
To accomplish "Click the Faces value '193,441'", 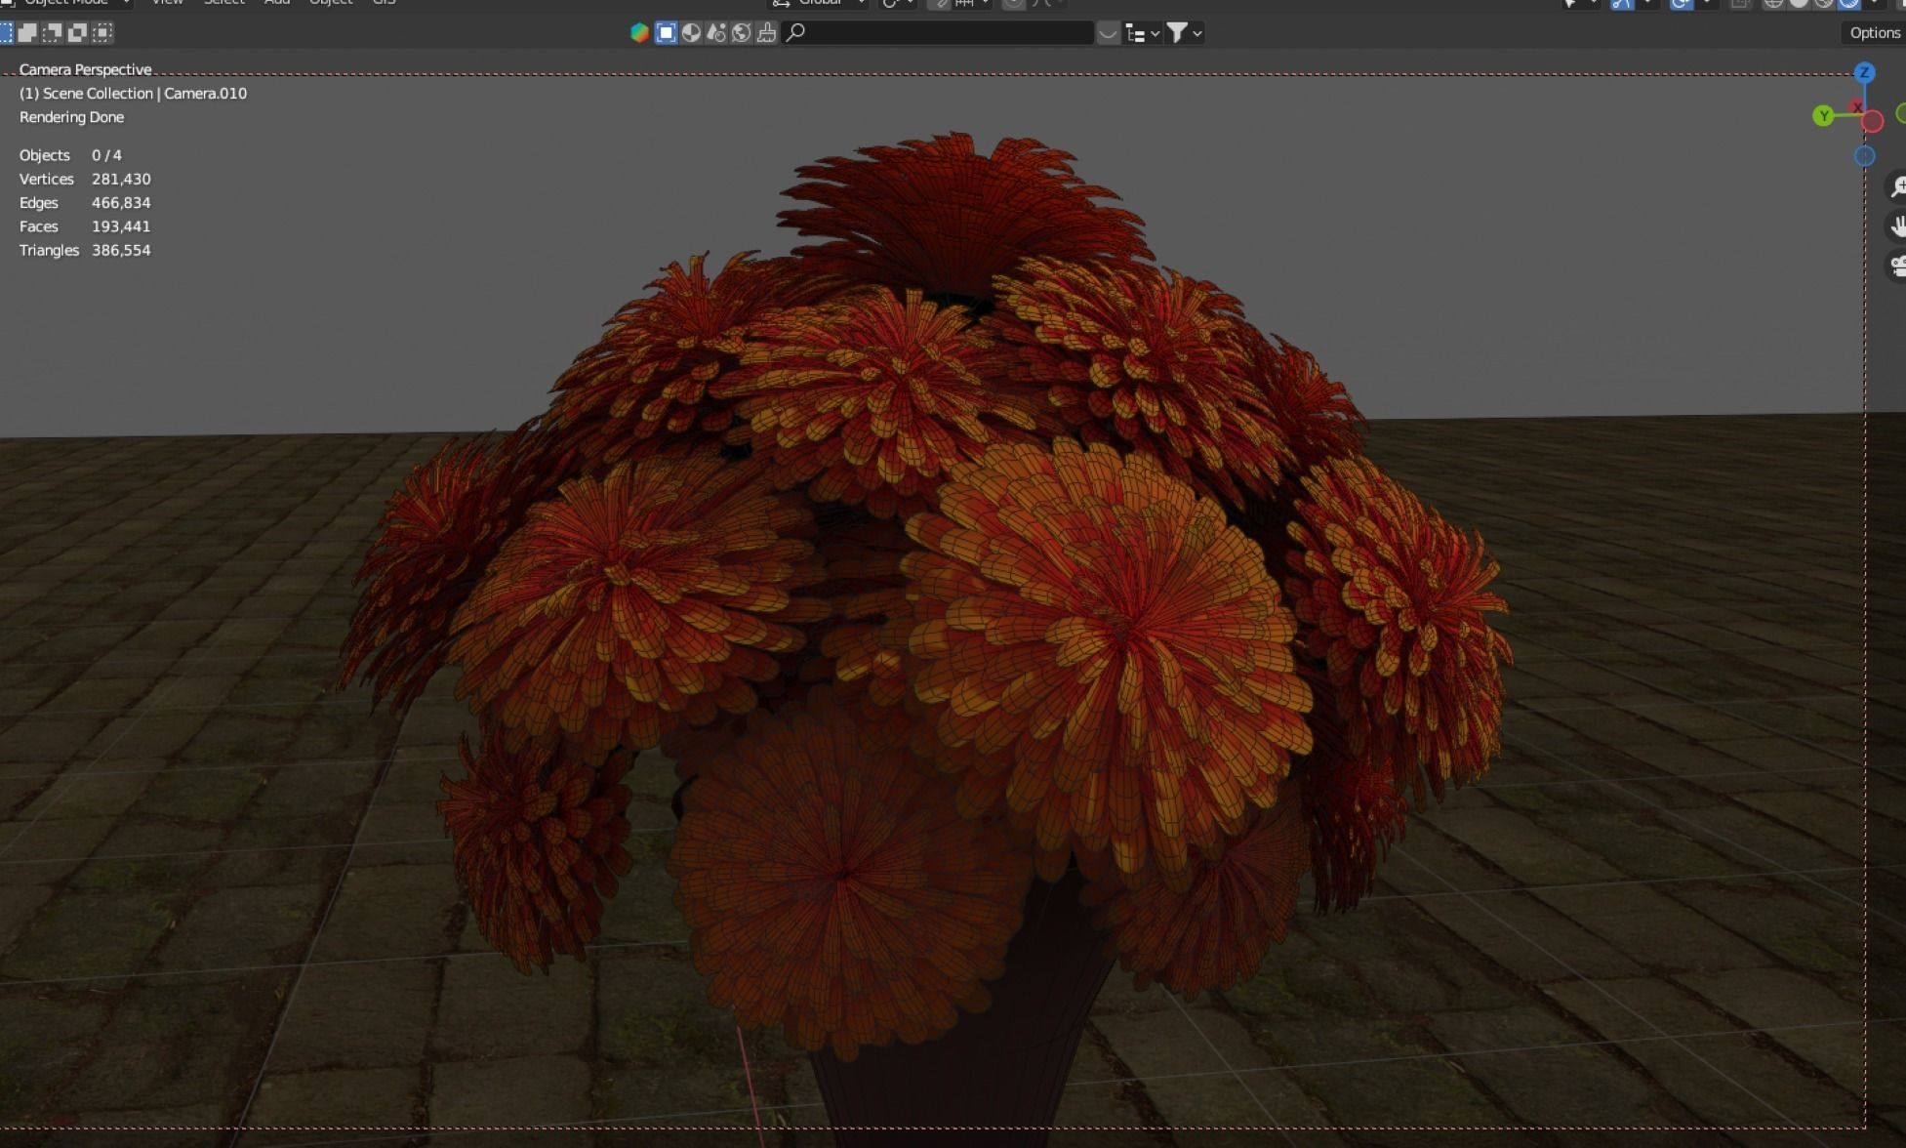I will pos(121,225).
